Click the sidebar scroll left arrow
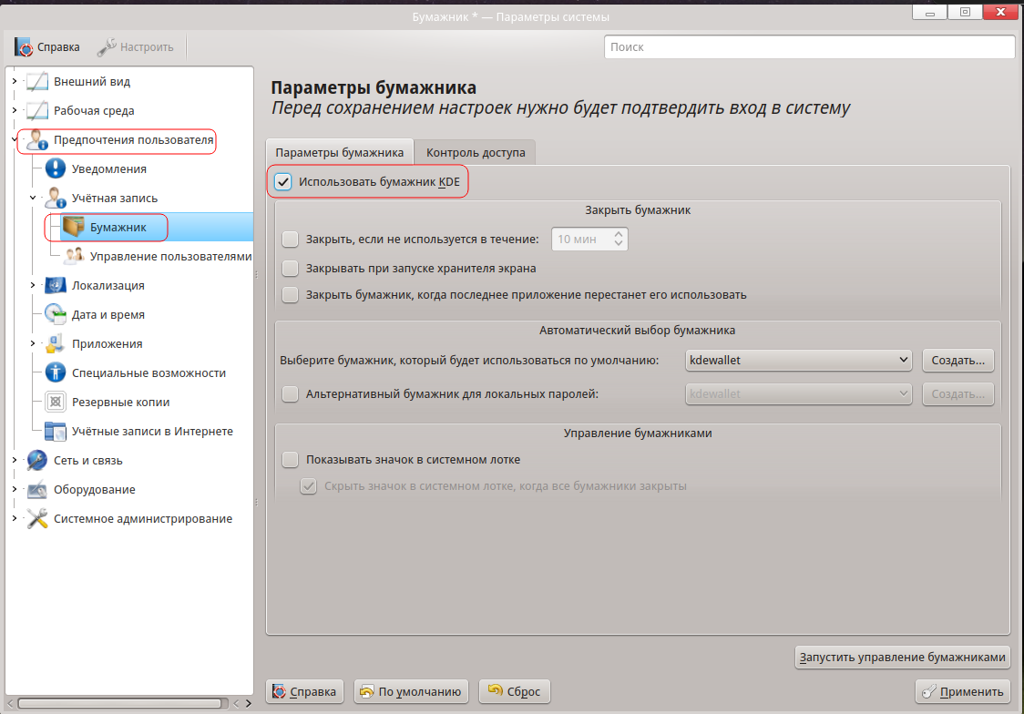The image size is (1024, 714). pos(10,703)
